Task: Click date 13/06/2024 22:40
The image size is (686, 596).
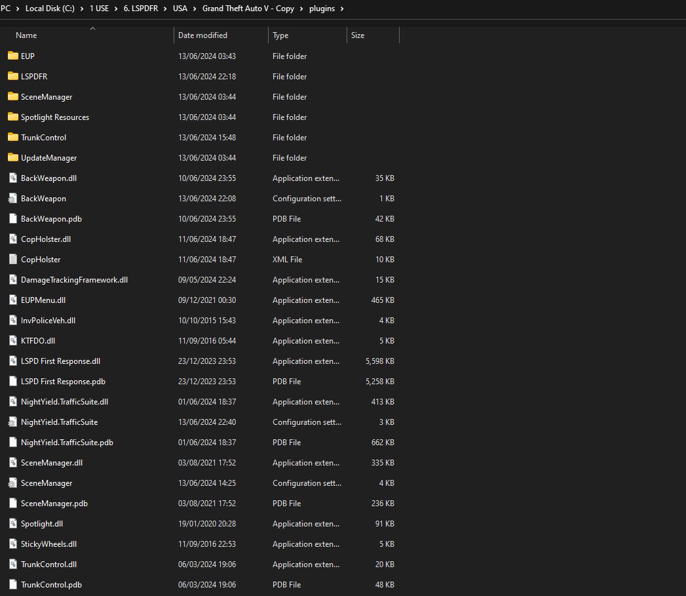Action: pos(207,422)
